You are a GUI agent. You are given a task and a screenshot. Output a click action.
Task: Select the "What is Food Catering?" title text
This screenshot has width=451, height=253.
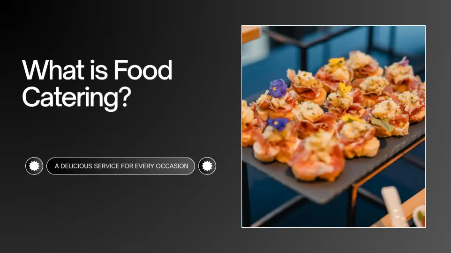click(97, 84)
